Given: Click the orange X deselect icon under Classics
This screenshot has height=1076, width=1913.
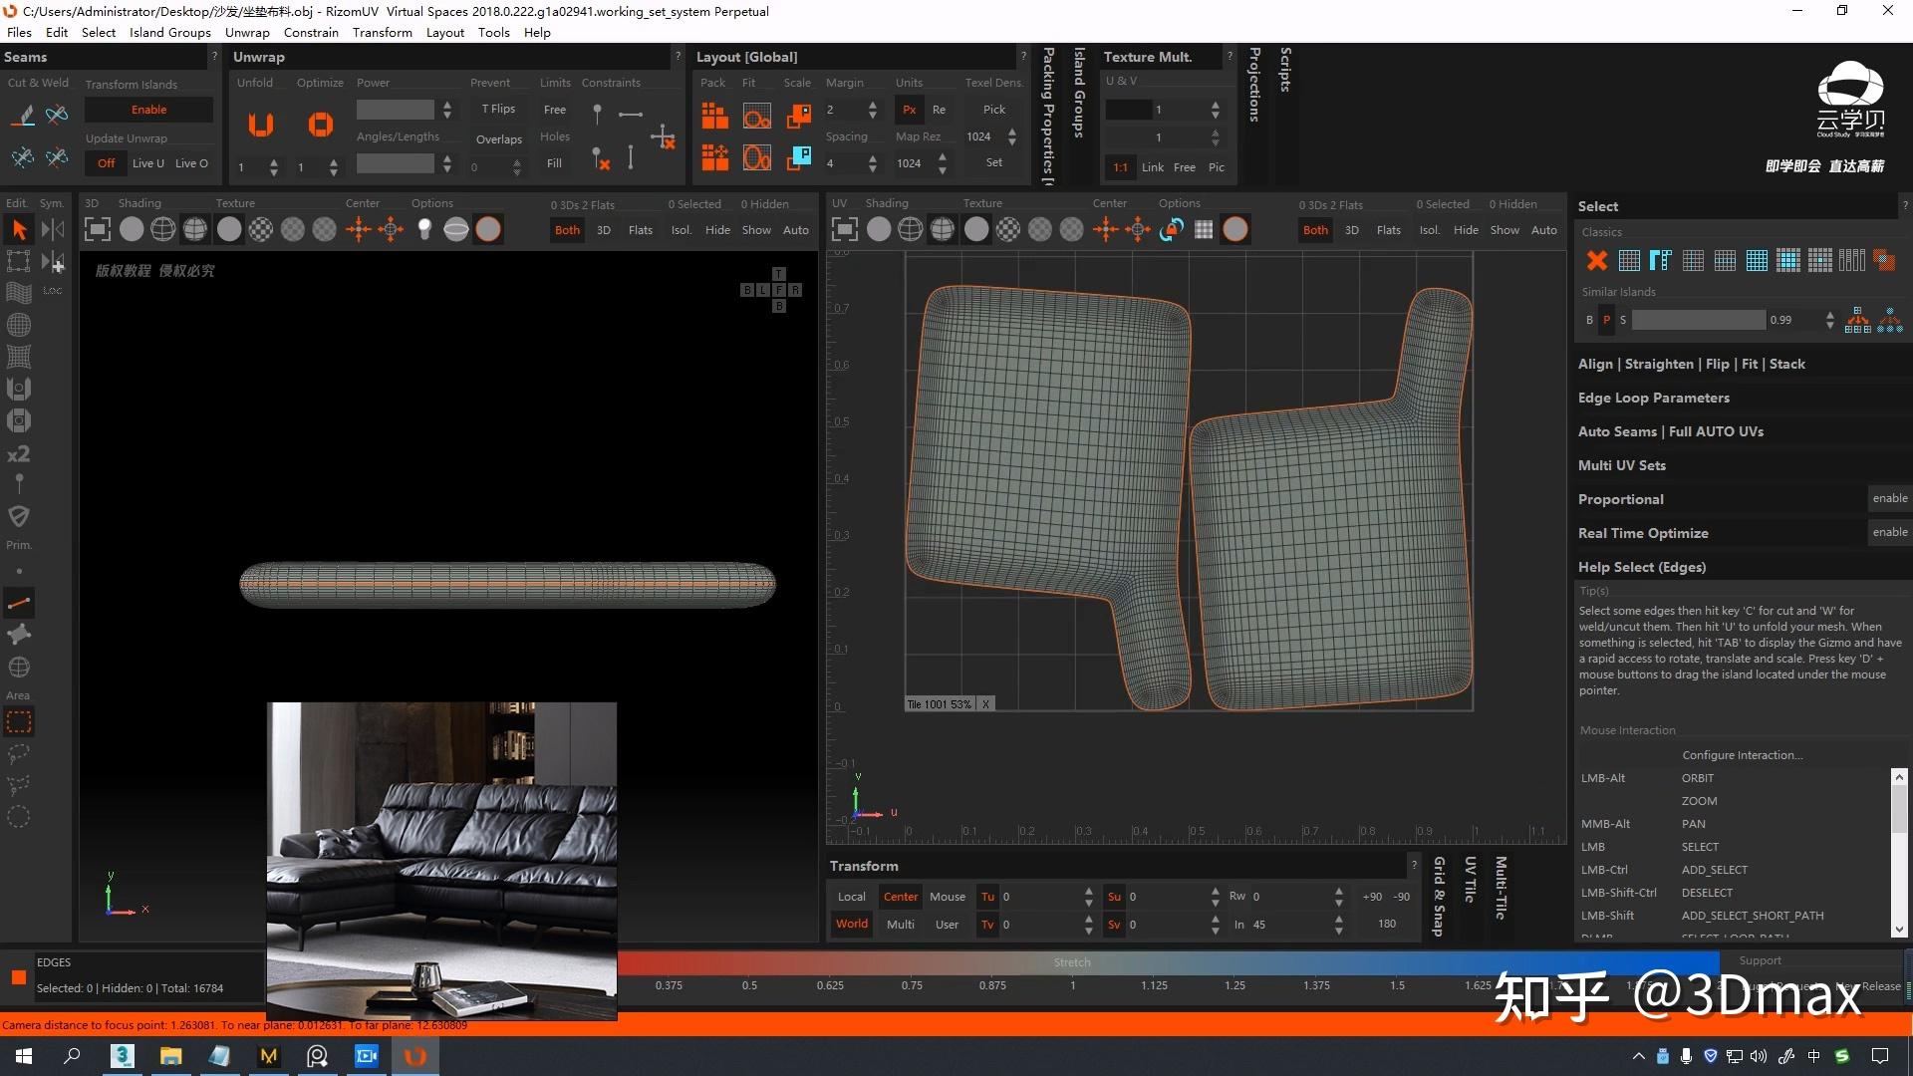Looking at the screenshot, I should point(1596,260).
